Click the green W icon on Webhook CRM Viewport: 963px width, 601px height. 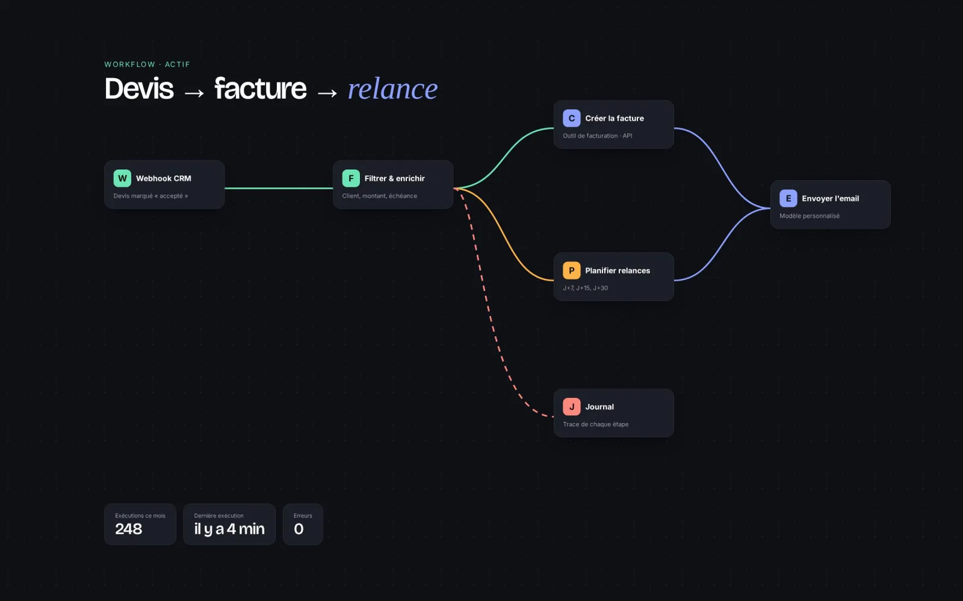pos(122,178)
